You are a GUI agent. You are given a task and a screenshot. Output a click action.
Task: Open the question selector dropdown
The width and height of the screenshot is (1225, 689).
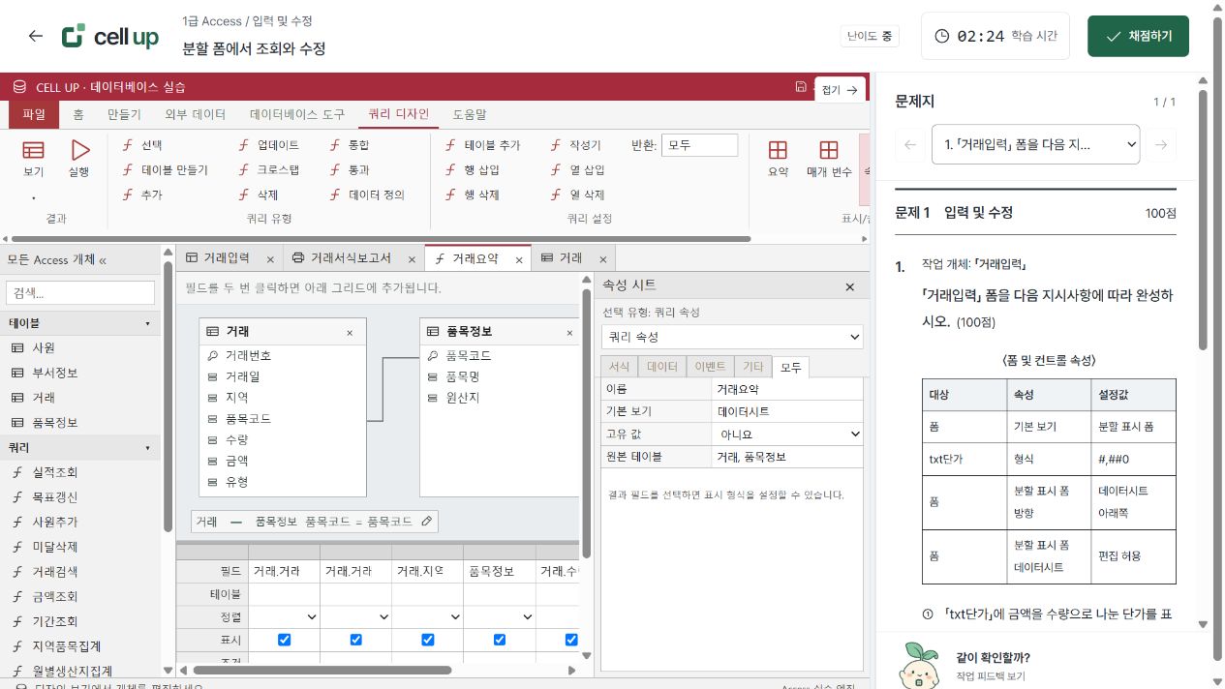click(1035, 145)
